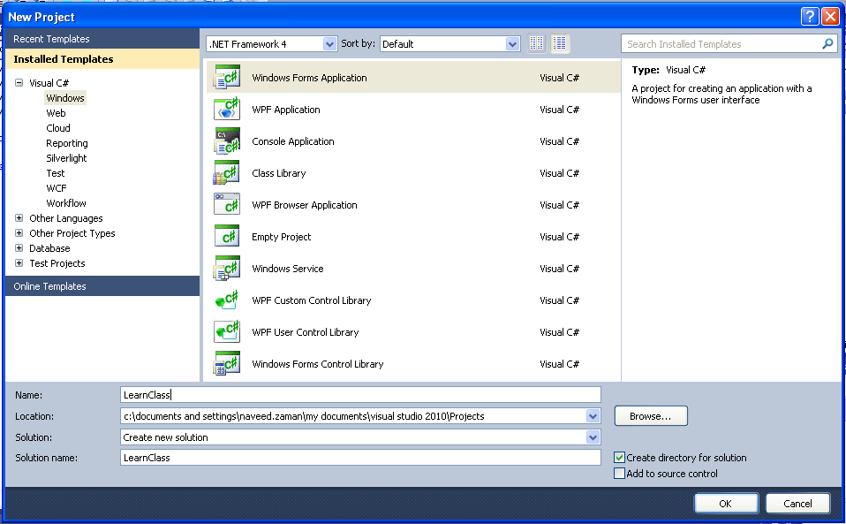This screenshot has height=524, width=846.
Task: Open the Recent Templates section
Action: [102, 39]
